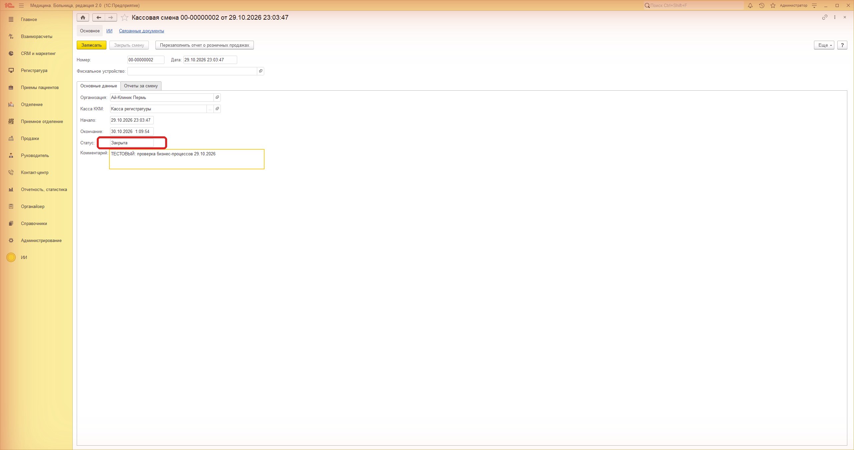Expand the Еще dropdown menu
The height and width of the screenshot is (450, 854).
point(824,45)
